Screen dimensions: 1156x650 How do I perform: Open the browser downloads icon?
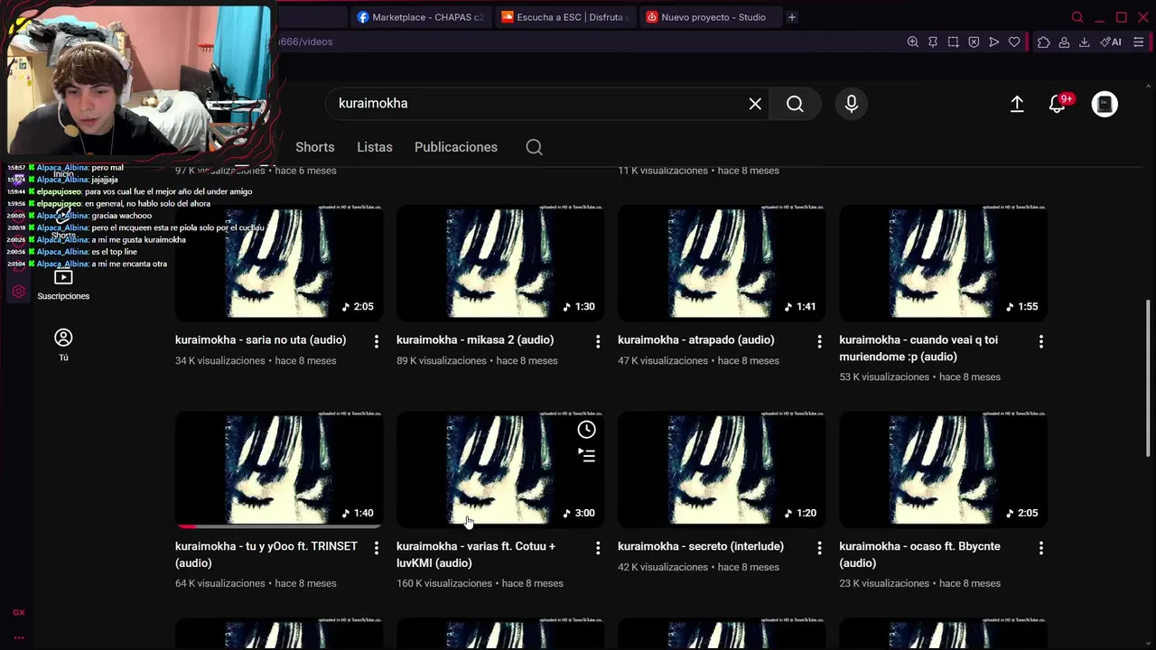click(1085, 42)
